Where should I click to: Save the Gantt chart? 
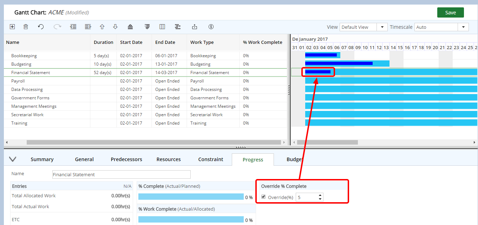point(451,12)
